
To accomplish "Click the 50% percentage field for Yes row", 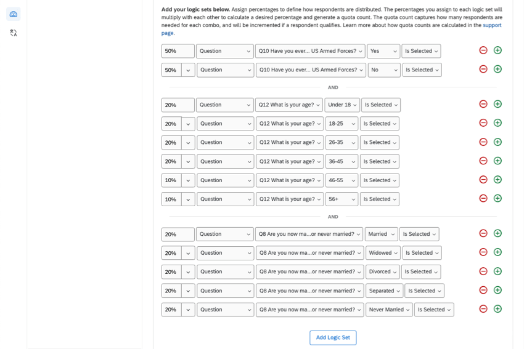I will [x=178, y=51].
